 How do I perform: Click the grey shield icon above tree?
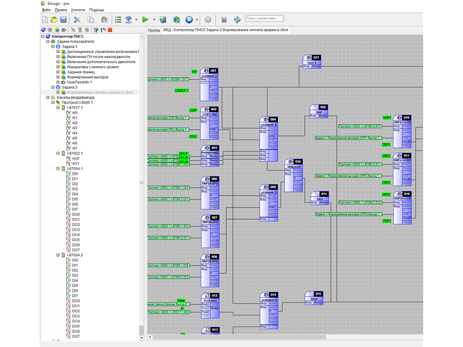(x=87, y=30)
